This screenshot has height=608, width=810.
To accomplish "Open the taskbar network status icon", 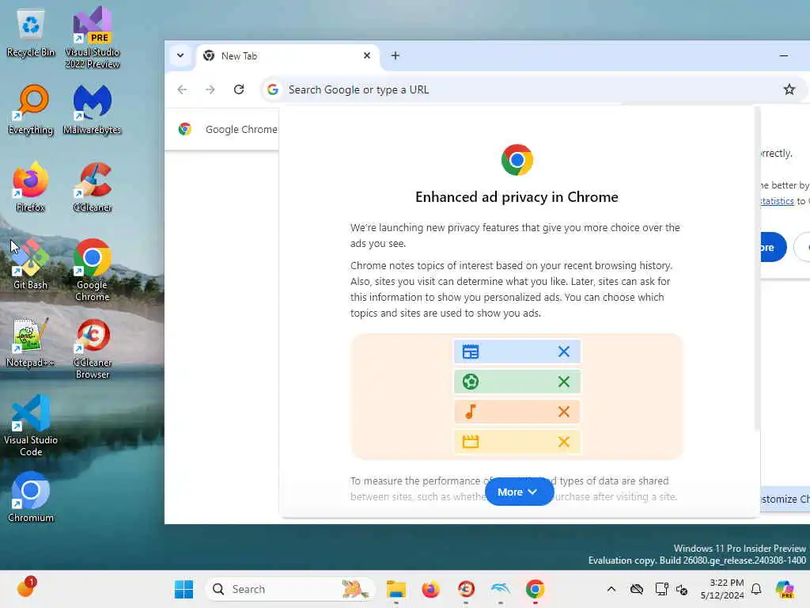I will pyautogui.click(x=661, y=589).
